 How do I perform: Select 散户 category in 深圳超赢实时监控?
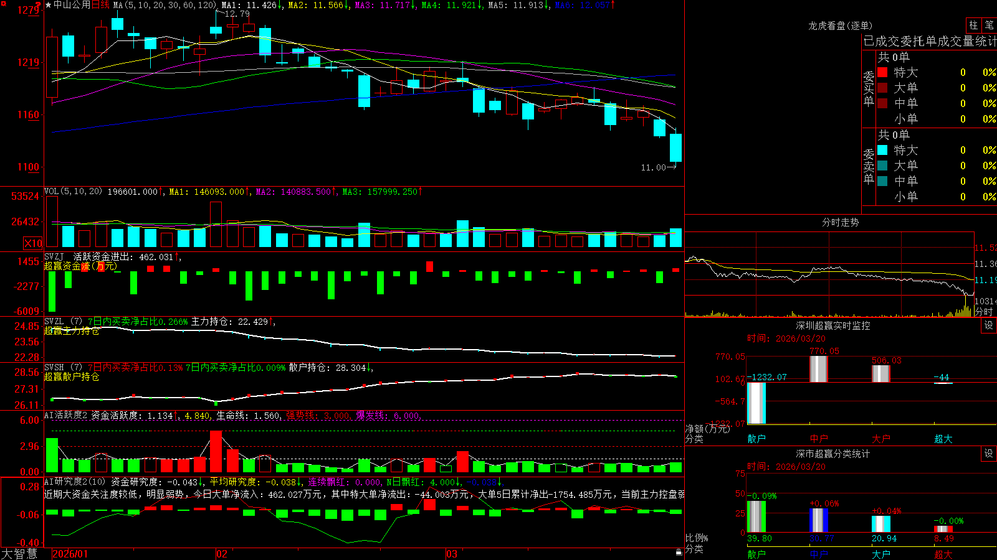click(x=756, y=439)
